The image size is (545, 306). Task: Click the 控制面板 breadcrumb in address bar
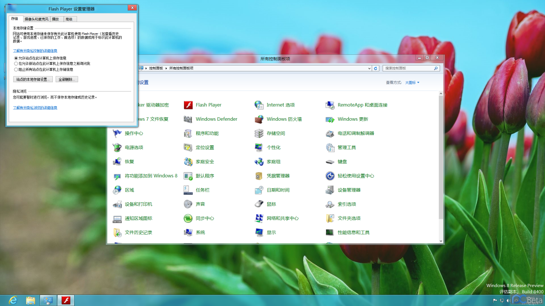(x=156, y=68)
